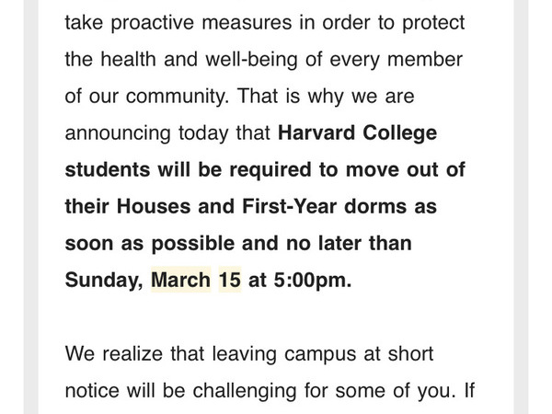Viewport: 552px width, 414px height.
Task: Click the bold "Harvard College" text
Action: click(357, 132)
